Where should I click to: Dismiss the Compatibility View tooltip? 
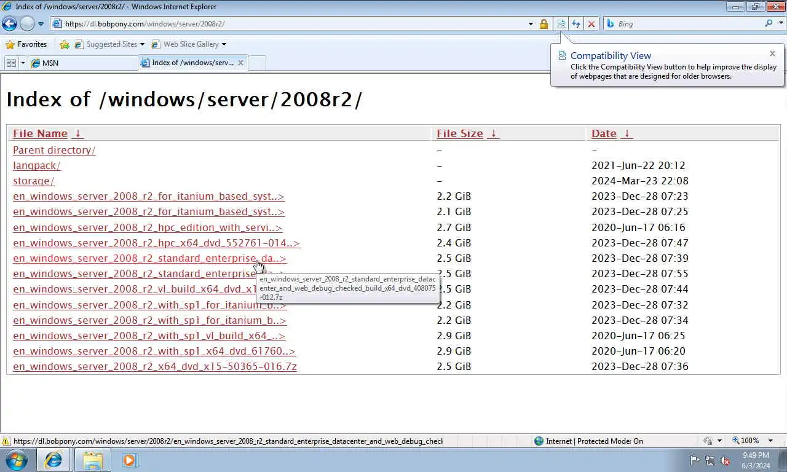point(773,53)
